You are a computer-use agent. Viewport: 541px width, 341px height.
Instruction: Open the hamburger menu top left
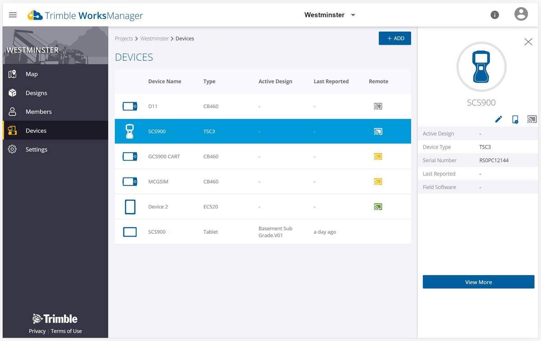(x=13, y=14)
